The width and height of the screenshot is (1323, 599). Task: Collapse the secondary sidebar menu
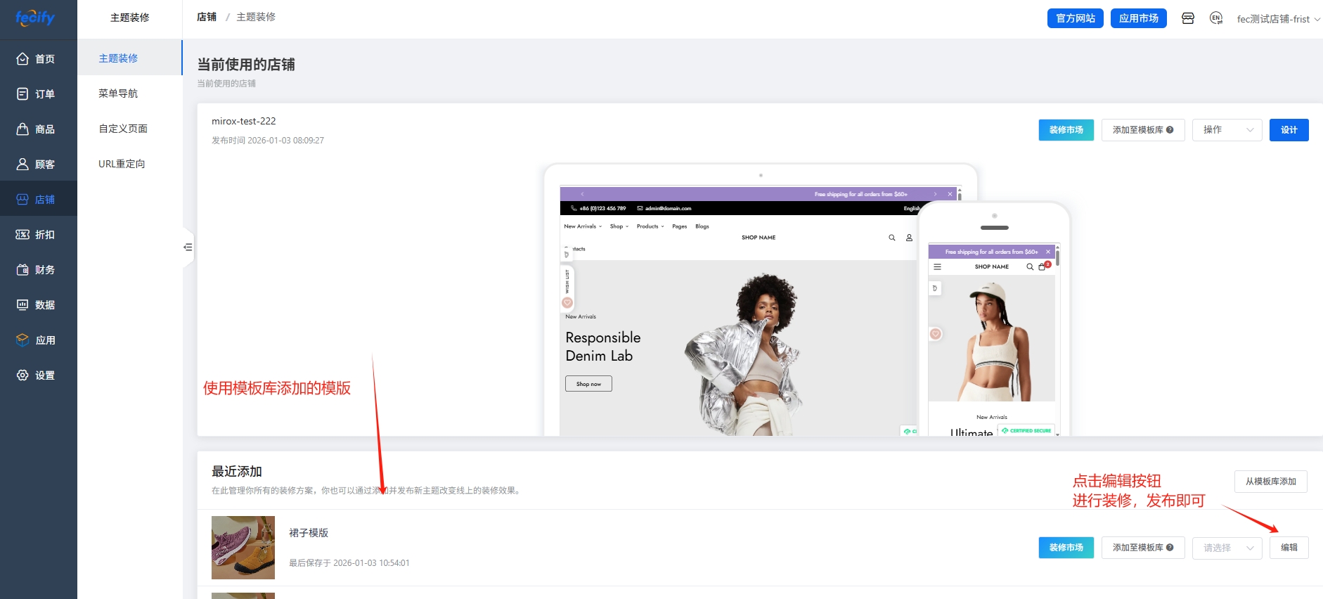(x=188, y=247)
